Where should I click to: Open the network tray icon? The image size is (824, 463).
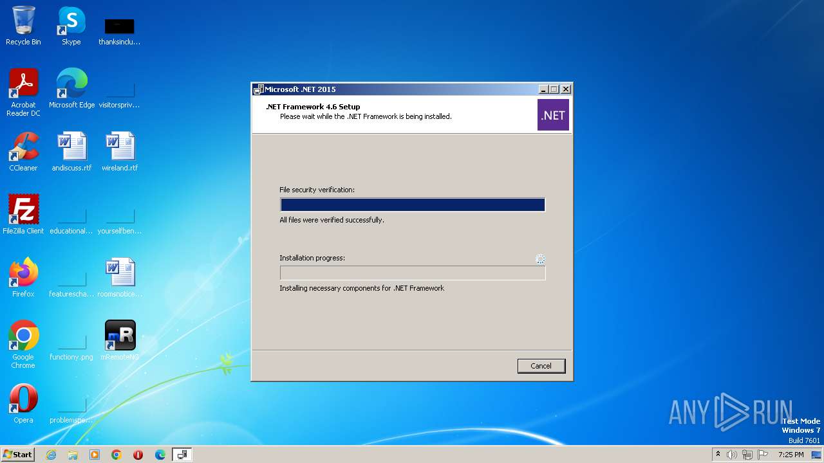747,455
